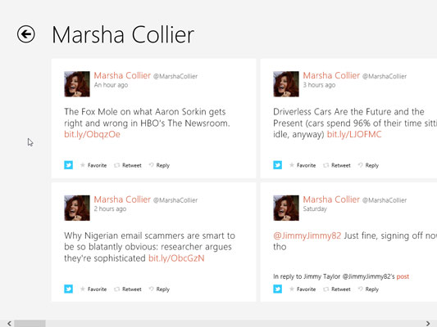The width and height of the screenshot is (437, 327).
Task: Retweet the Driverless Cars tweet
Action: tap(337, 165)
